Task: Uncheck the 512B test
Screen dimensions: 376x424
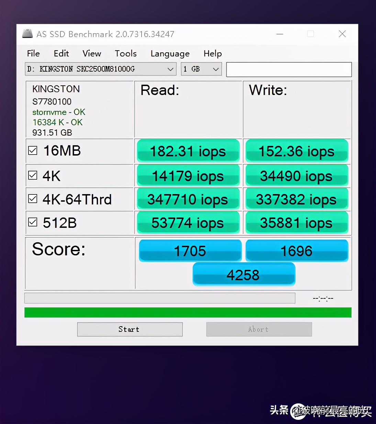Action: click(33, 222)
